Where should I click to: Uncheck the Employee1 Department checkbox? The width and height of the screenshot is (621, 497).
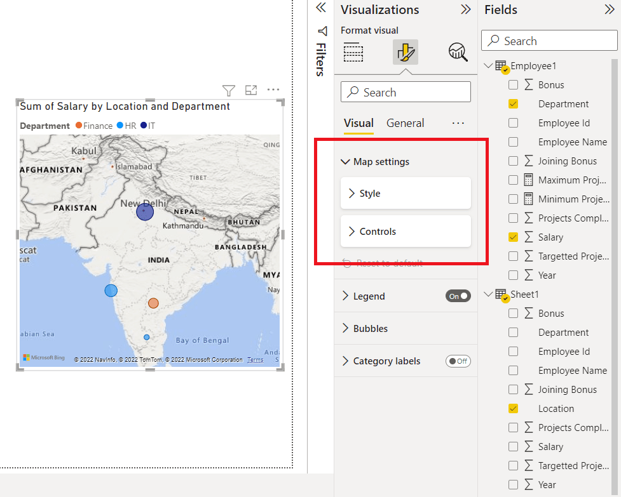(514, 104)
